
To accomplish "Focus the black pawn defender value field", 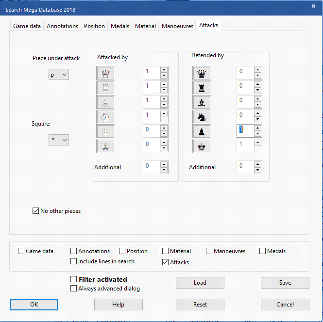I will (245, 131).
